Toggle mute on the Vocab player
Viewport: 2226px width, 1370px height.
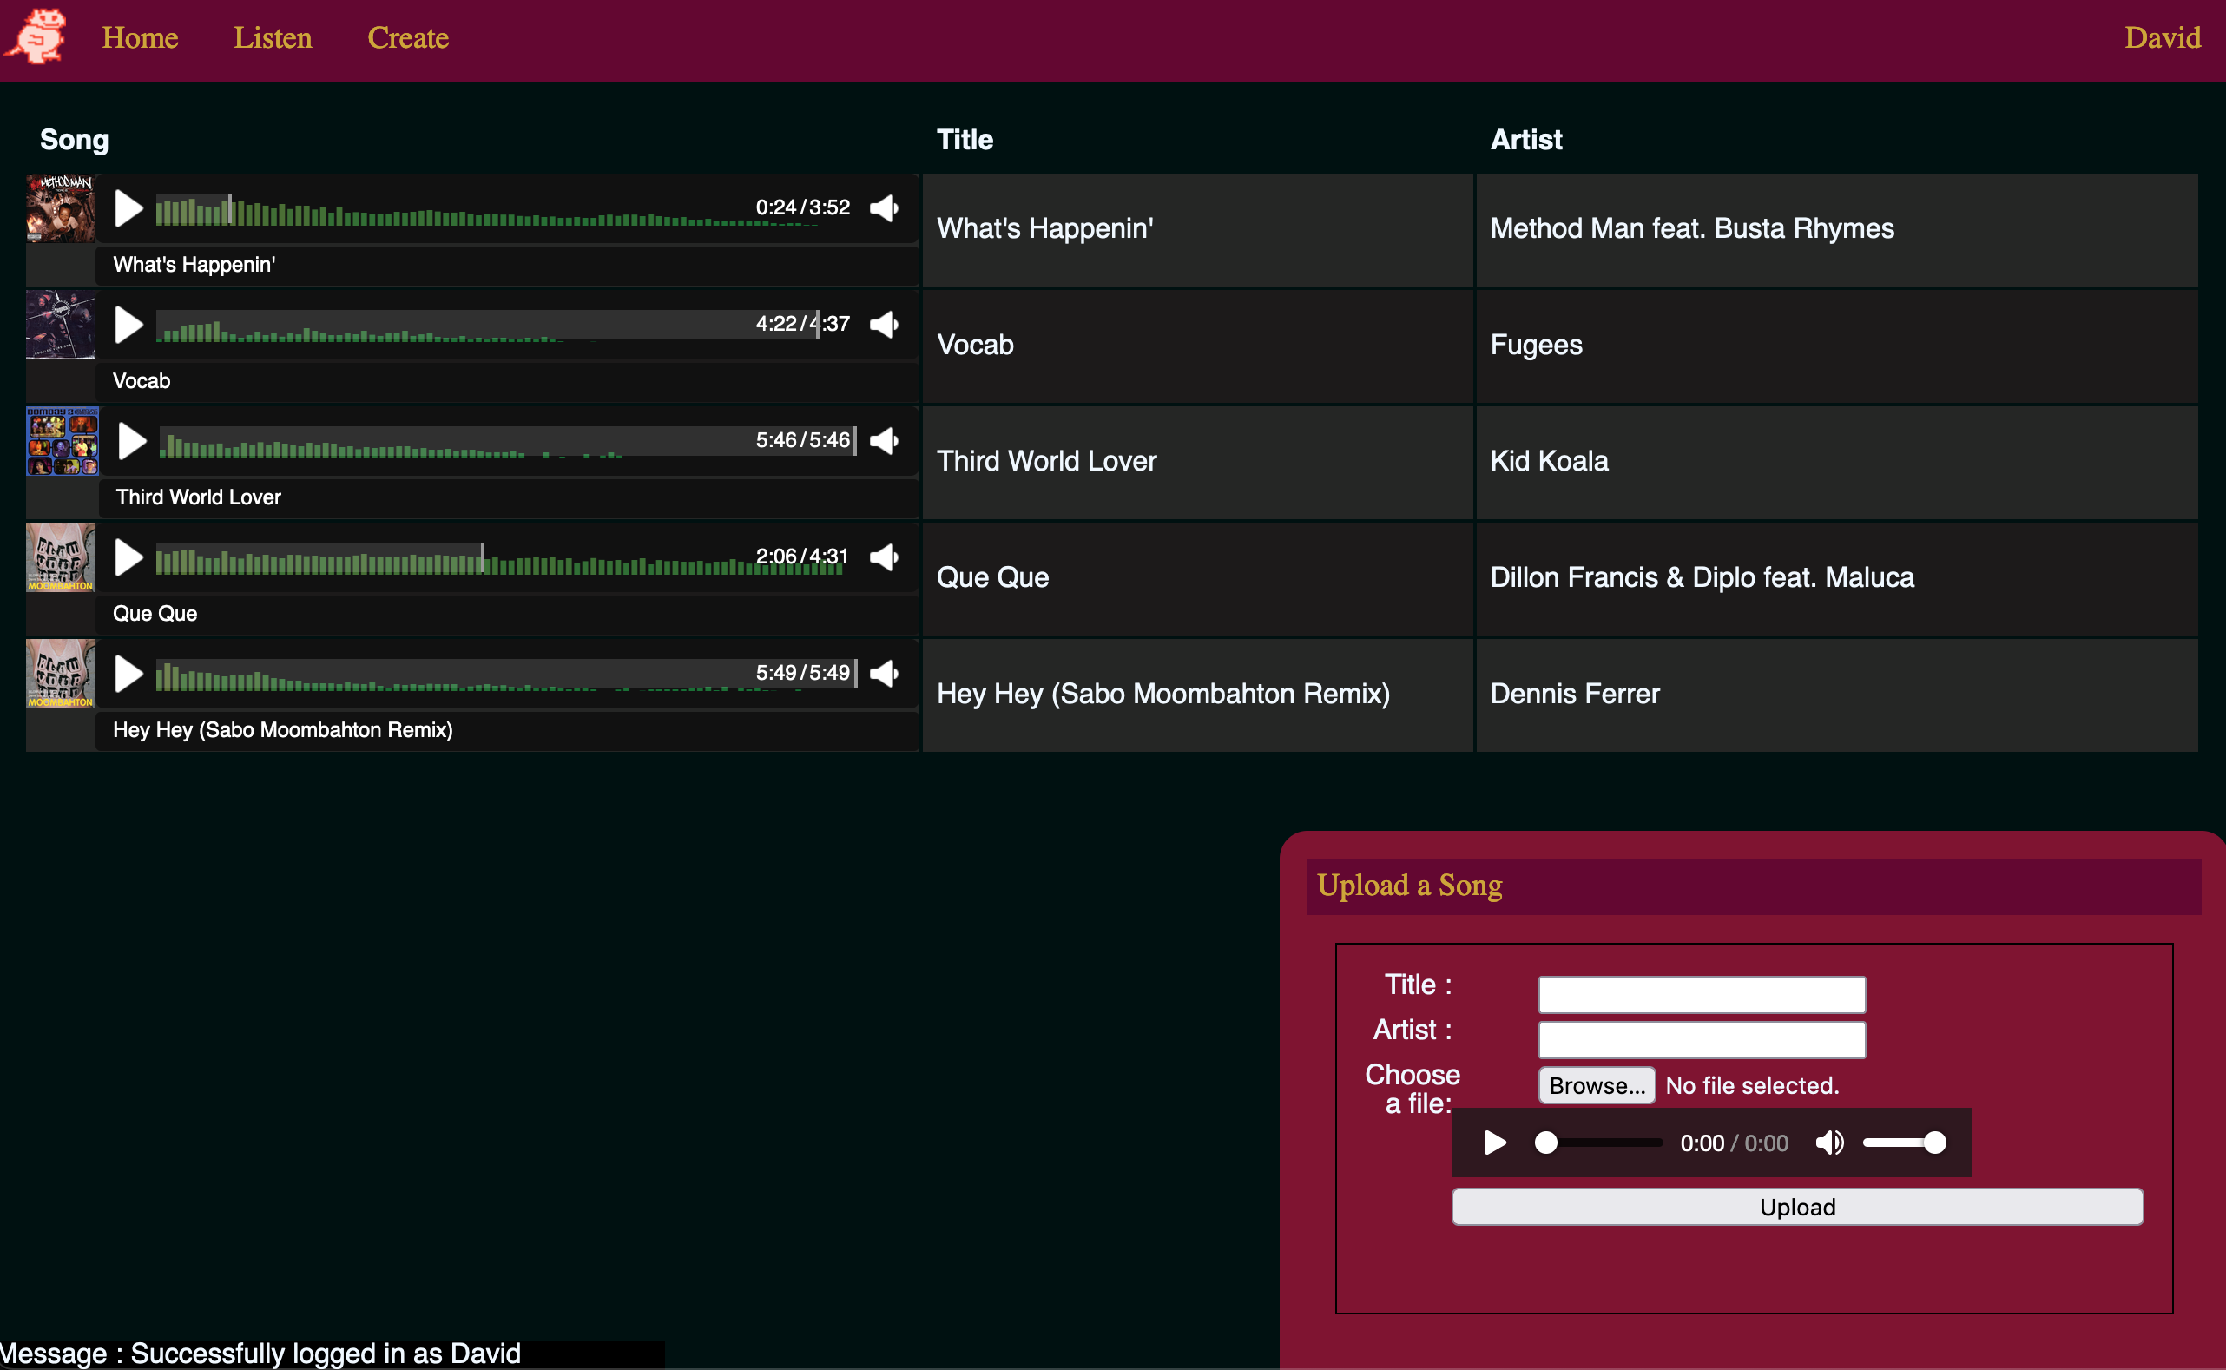point(883,325)
